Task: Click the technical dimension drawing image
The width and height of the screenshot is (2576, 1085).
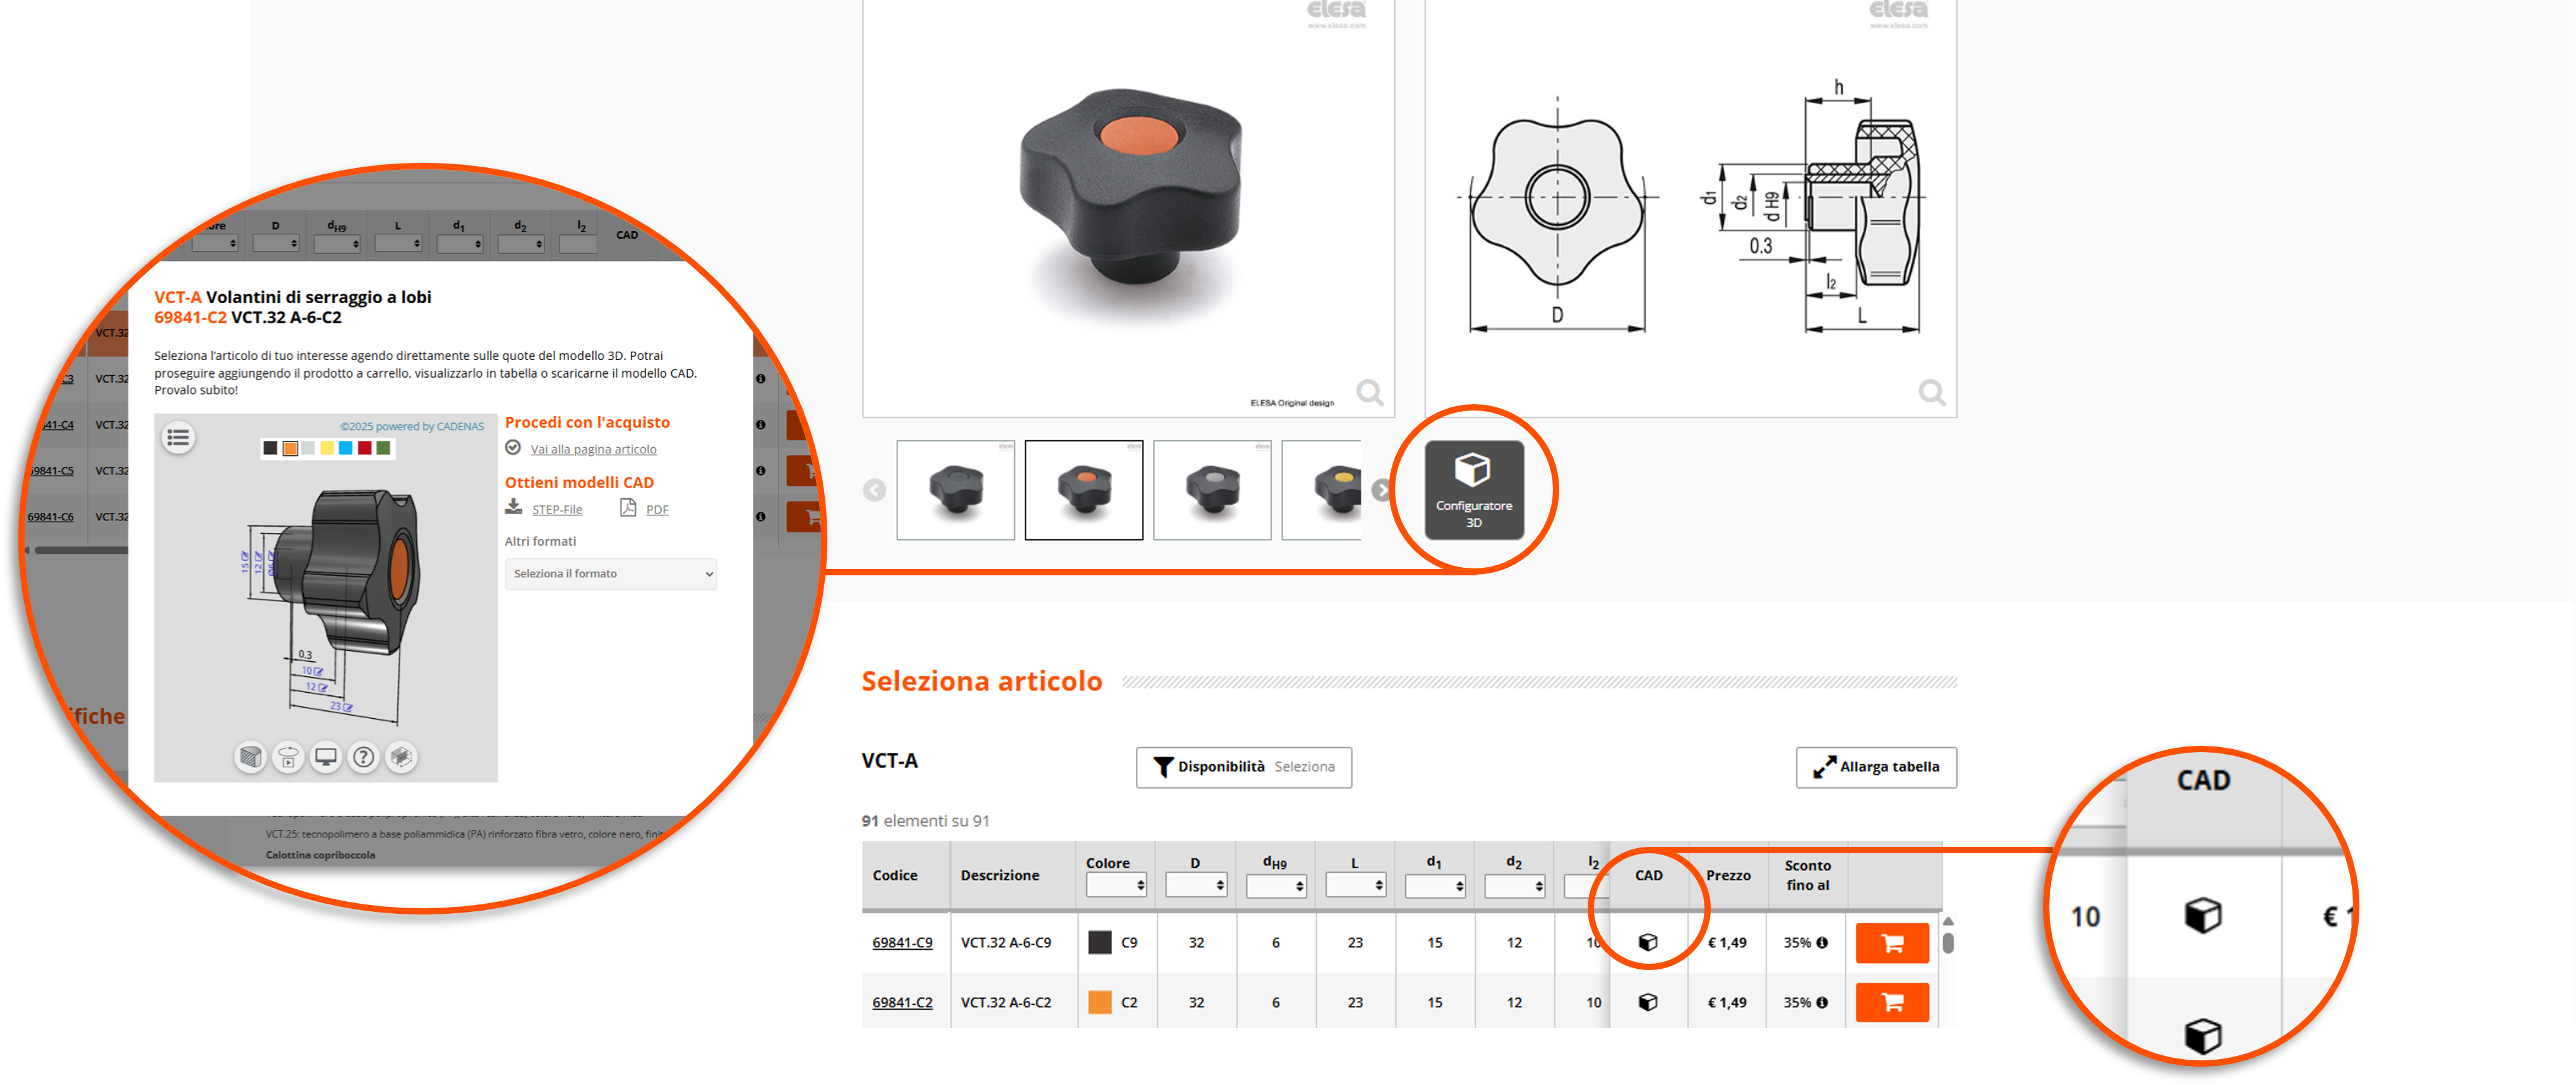Action: [x=1690, y=208]
